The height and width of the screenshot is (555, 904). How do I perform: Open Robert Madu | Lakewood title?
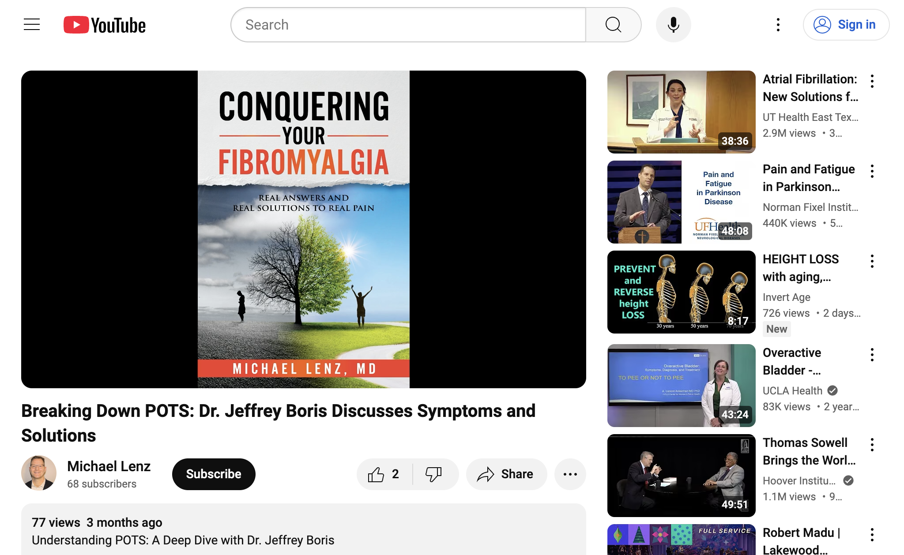click(801, 541)
